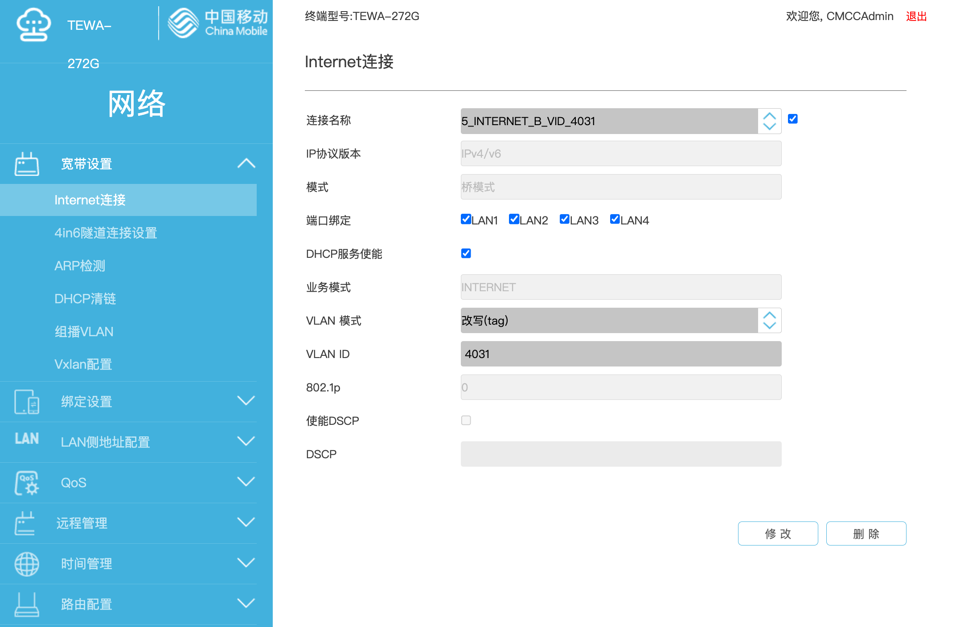Enable the DSCP checkbox
Screen dimensions: 960x627
(466, 420)
